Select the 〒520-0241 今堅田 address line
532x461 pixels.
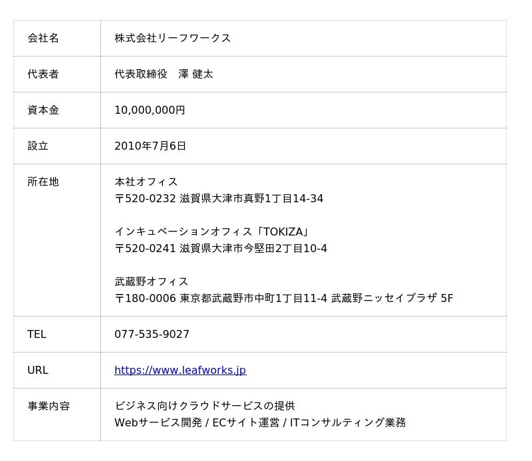coord(221,249)
